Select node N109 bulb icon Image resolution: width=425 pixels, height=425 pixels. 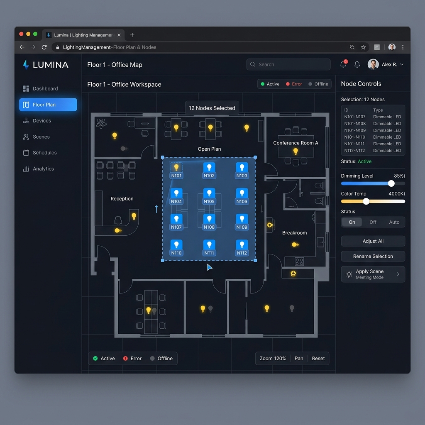242,218
